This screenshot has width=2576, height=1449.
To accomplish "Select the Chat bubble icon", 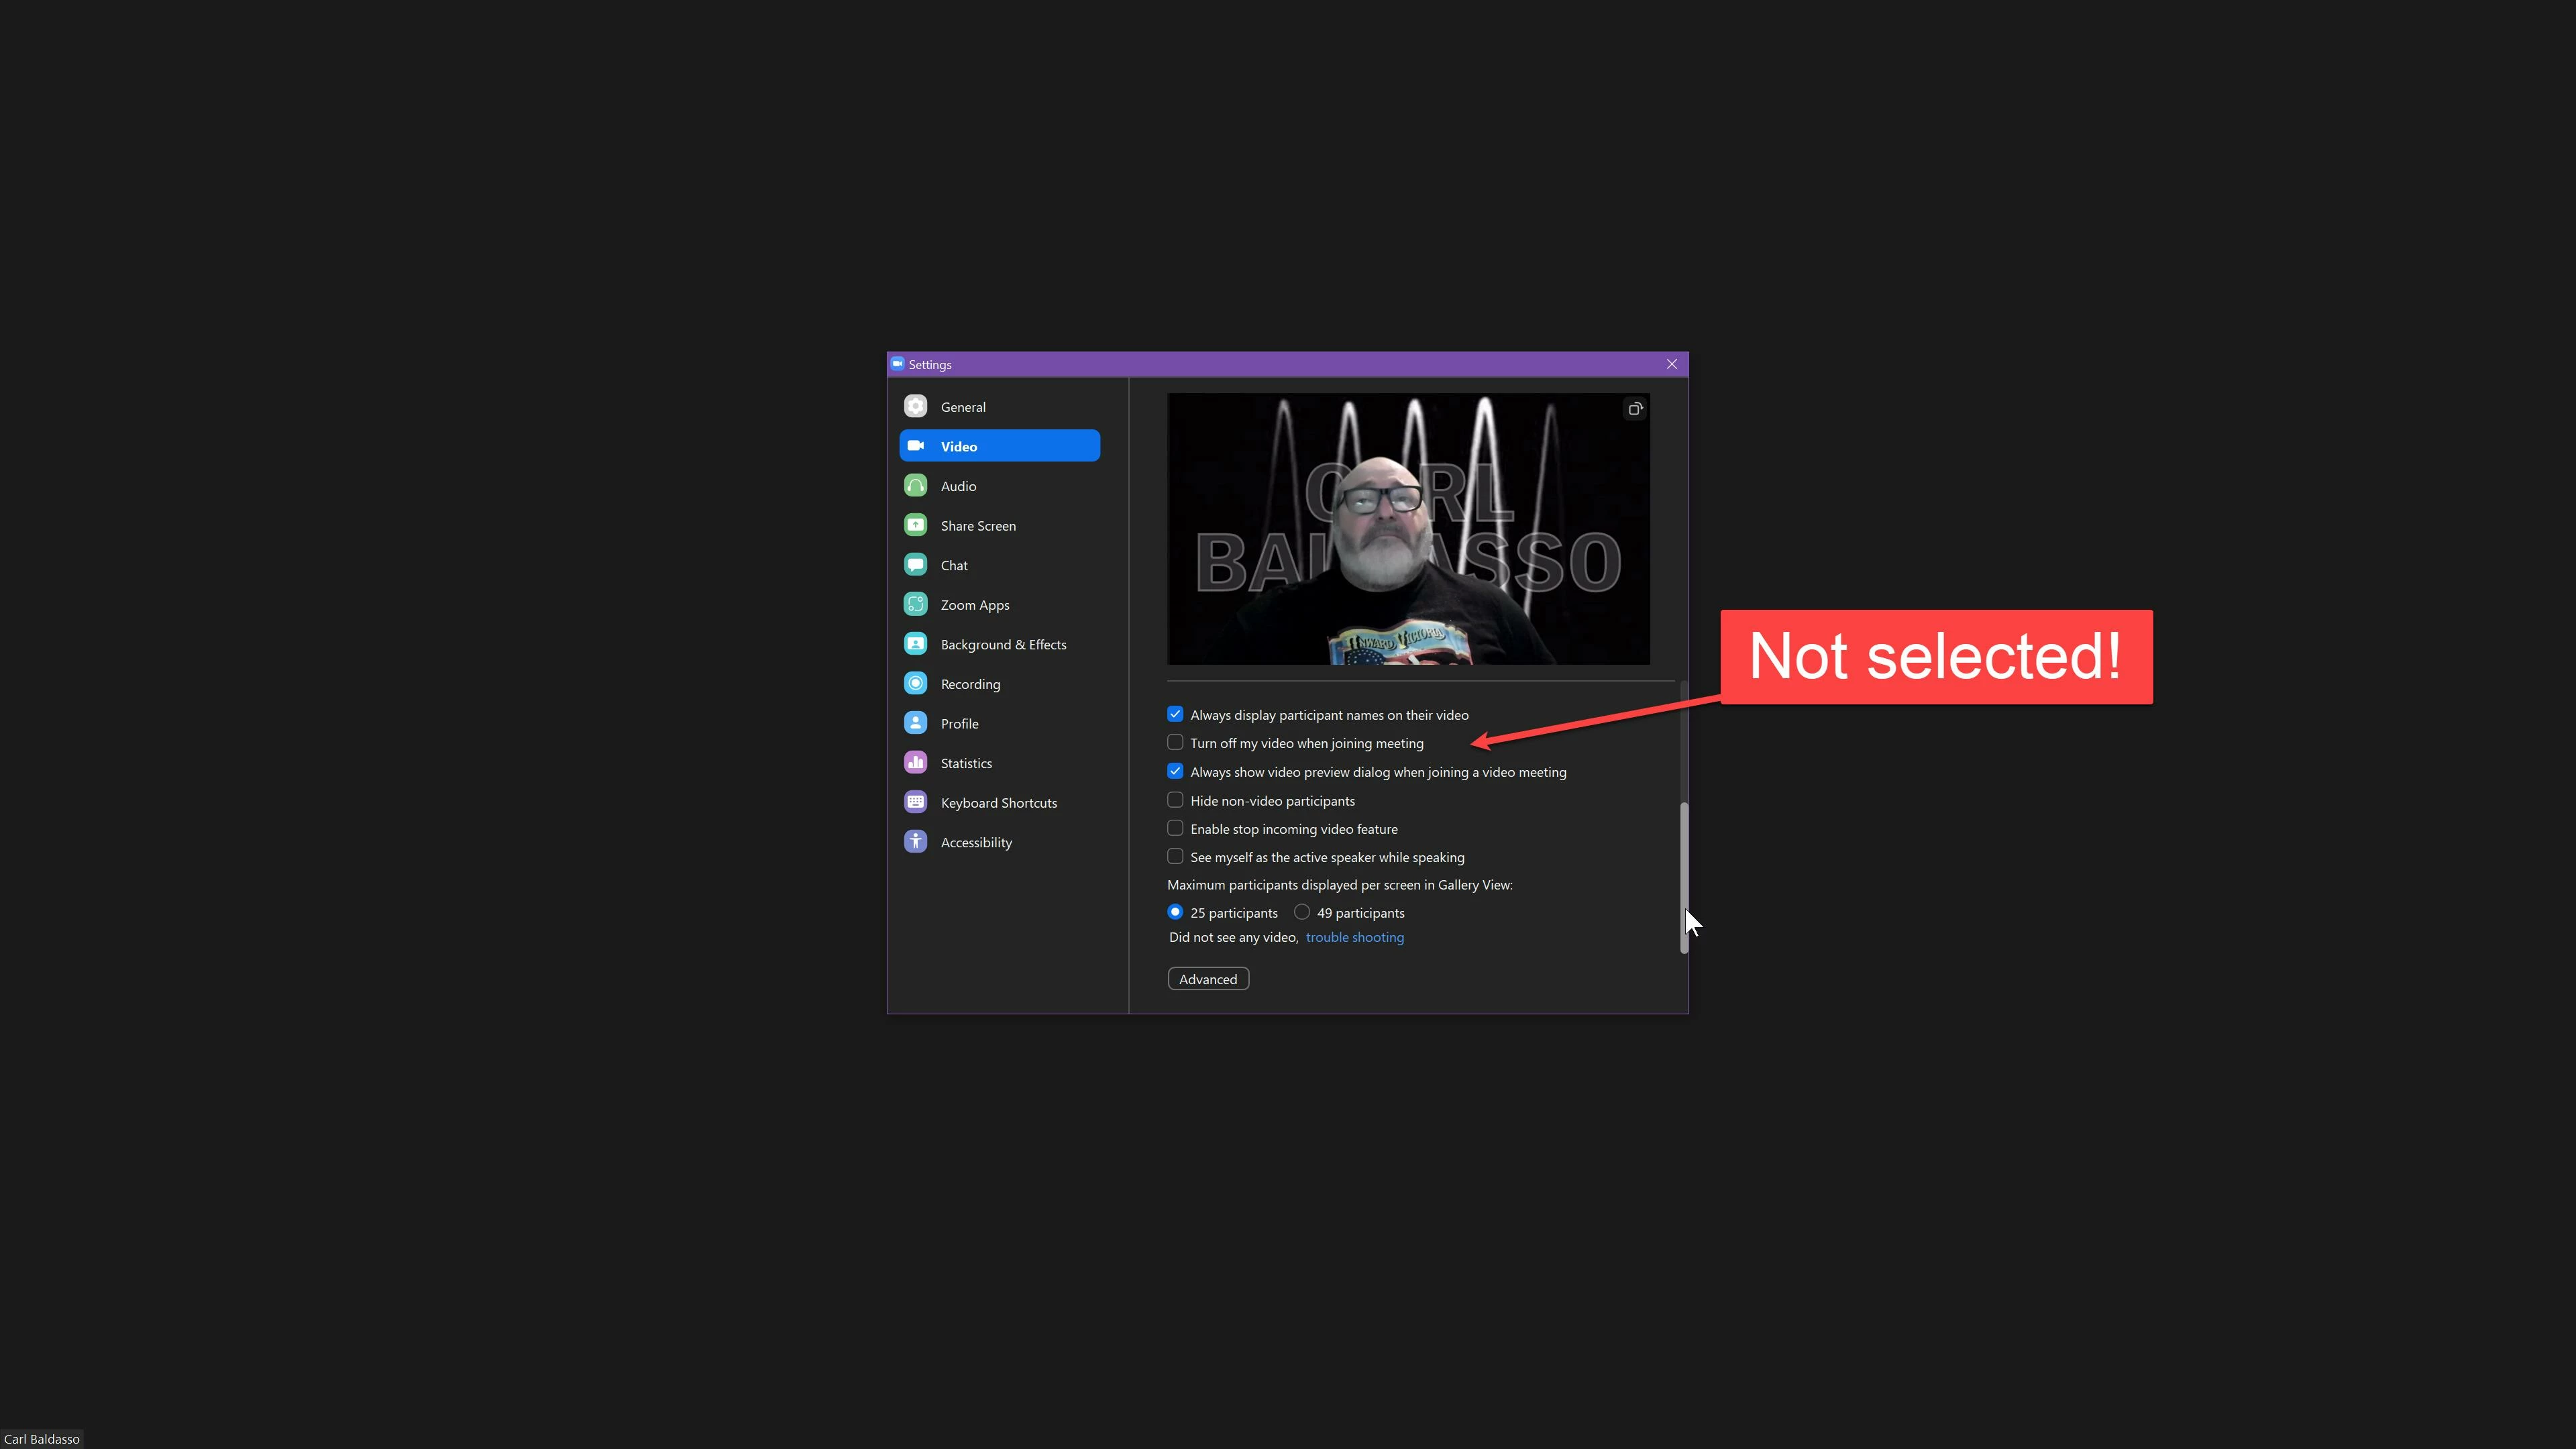I will (915, 565).
